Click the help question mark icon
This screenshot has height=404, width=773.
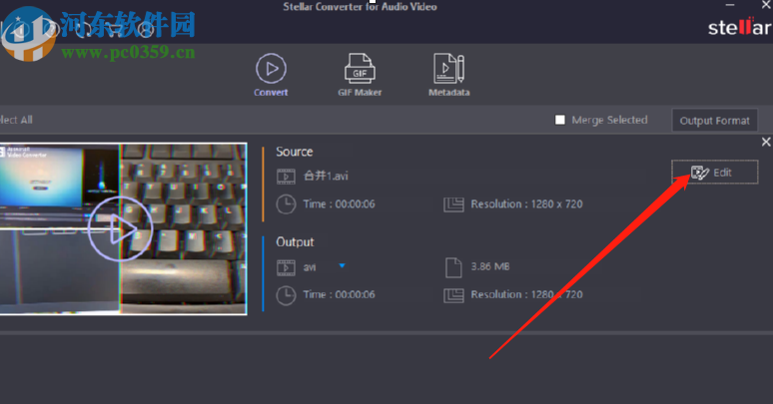tap(51, 30)
